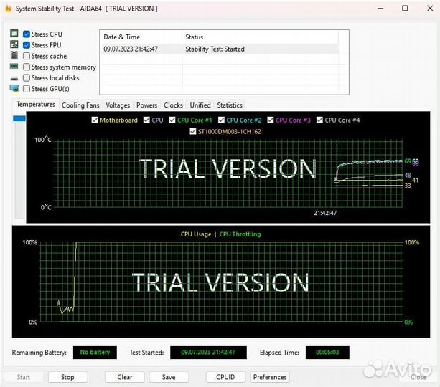440x387 pixels.
Task: Click the 09.07.2023 21:42:47 log timestamp
Action: coord(131,49)
